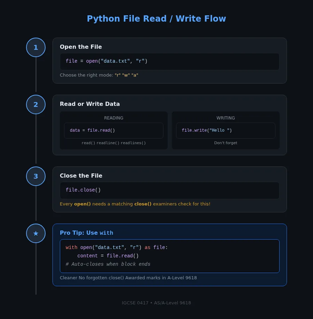The width and height of the screenshot is (313, 319).
Task: Click the read() method label under READING
Action: [88, 143]
